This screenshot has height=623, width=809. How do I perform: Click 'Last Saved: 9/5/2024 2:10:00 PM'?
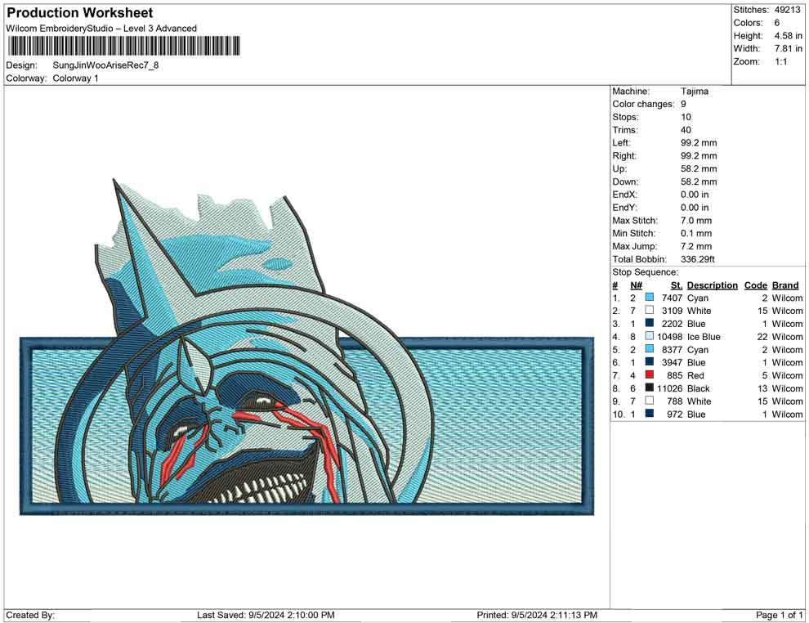click(x=266, y=615)
